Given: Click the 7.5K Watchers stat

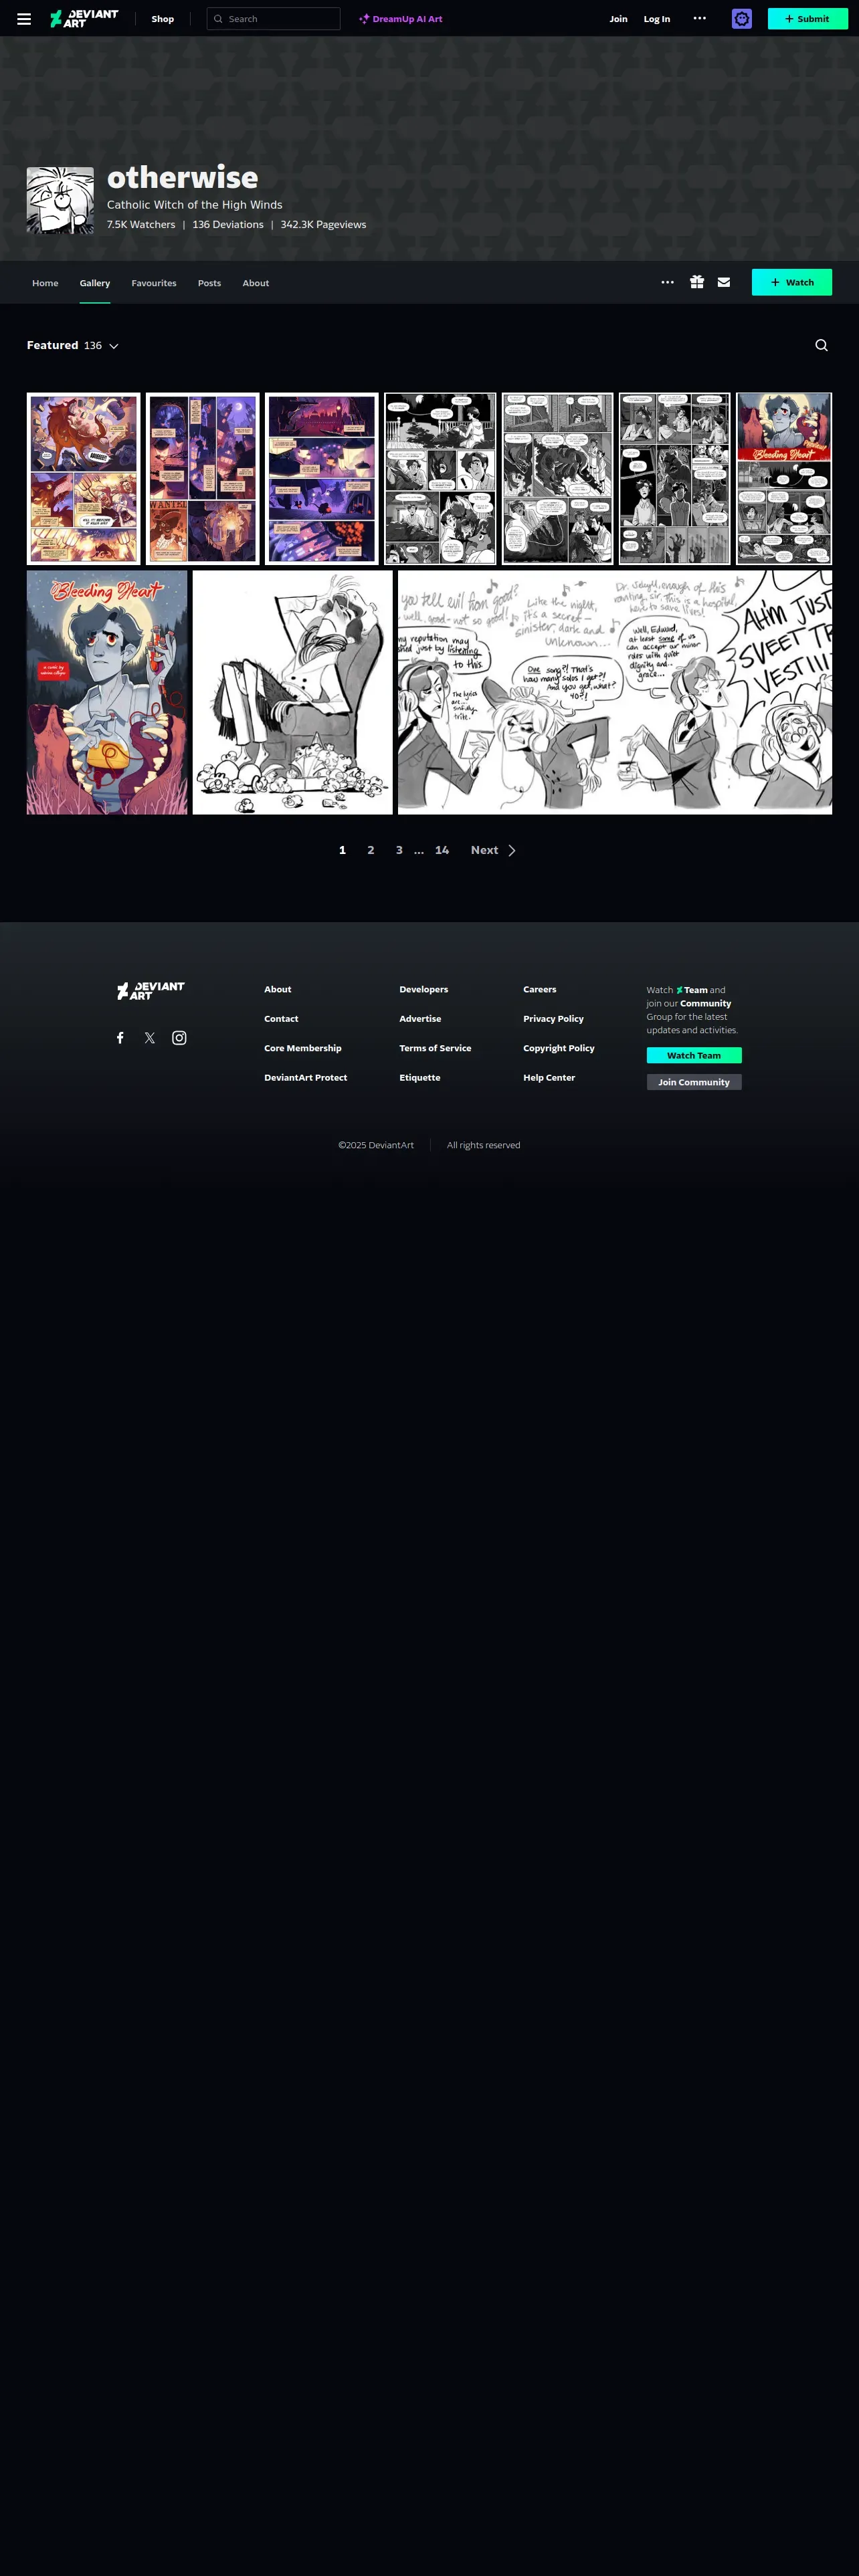Looking at the screenshot, I should (x=141, y=225).
